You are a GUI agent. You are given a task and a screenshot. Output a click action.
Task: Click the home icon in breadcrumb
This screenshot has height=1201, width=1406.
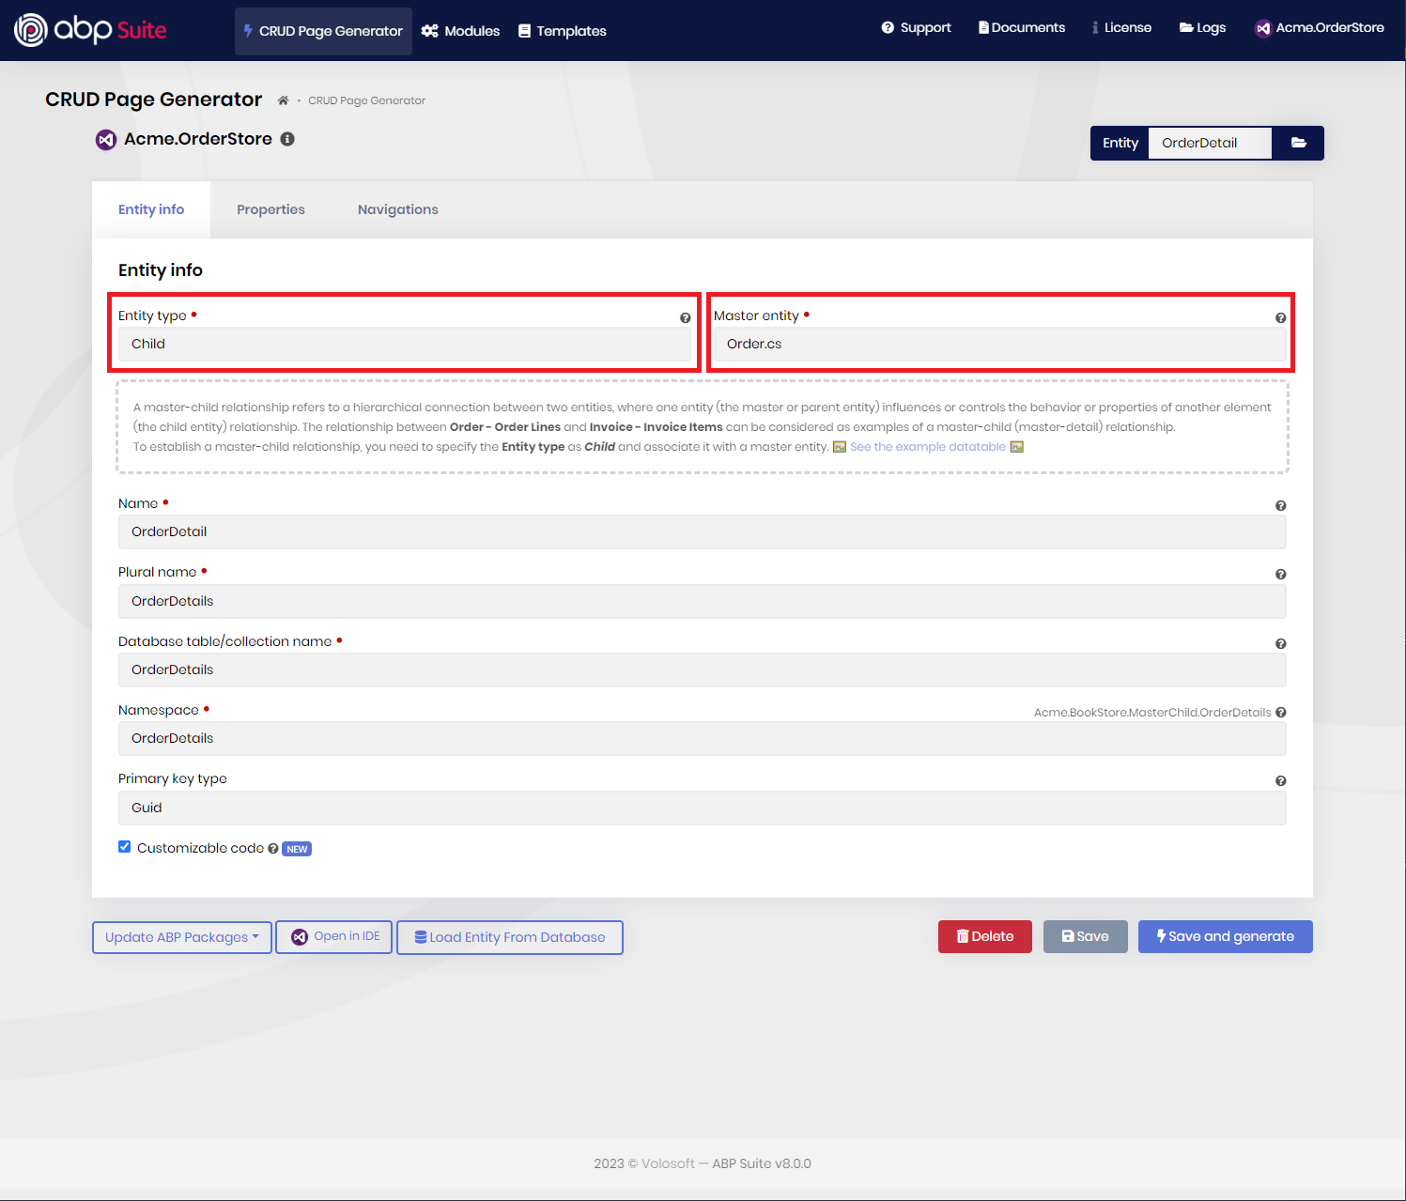(x=283, y=100)
